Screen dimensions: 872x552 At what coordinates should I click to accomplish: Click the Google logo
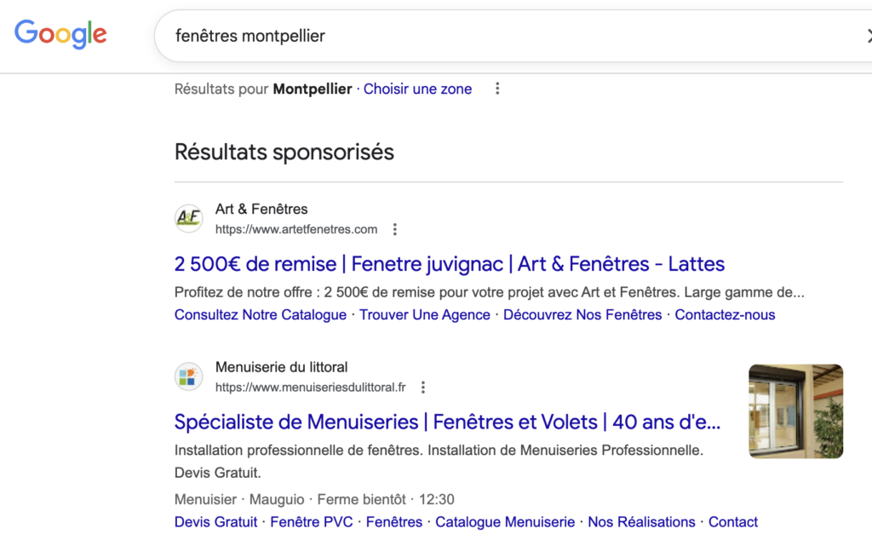tap(60, 34)
